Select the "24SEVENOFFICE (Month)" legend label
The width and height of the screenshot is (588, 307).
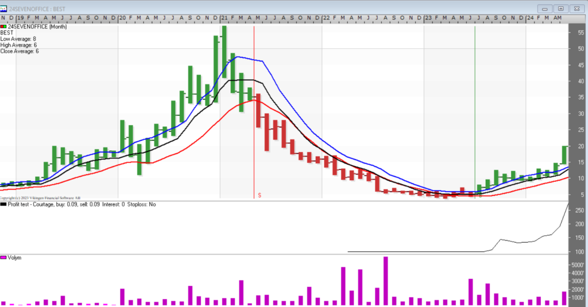38,26
